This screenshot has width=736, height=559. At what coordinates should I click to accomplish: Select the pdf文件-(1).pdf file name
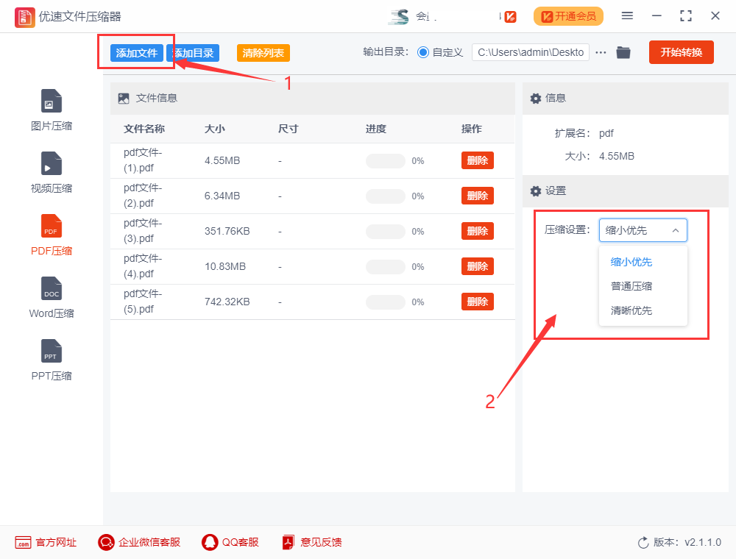tap(143, 160)
